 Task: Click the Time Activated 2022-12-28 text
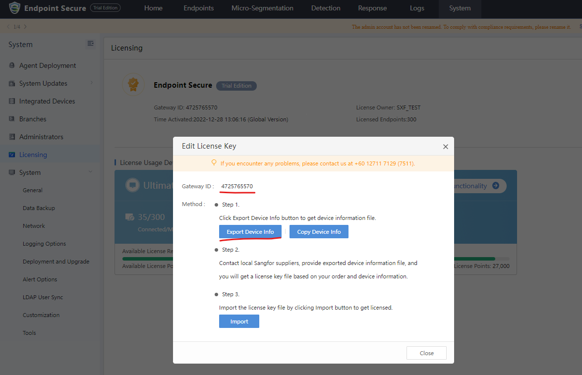point(221,119)
